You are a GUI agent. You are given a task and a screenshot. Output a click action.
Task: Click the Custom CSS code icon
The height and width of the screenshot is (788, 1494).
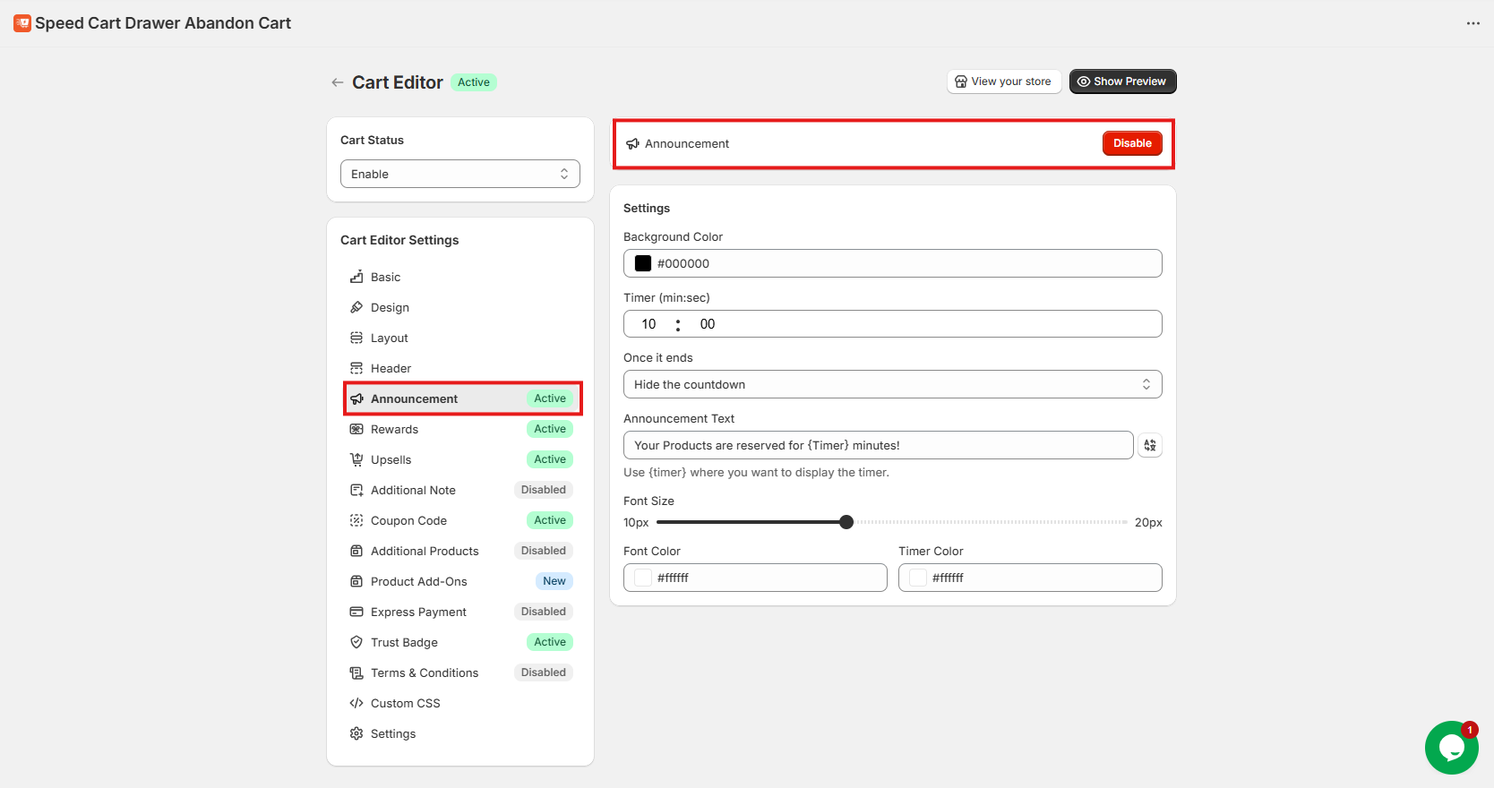[356, 703]
